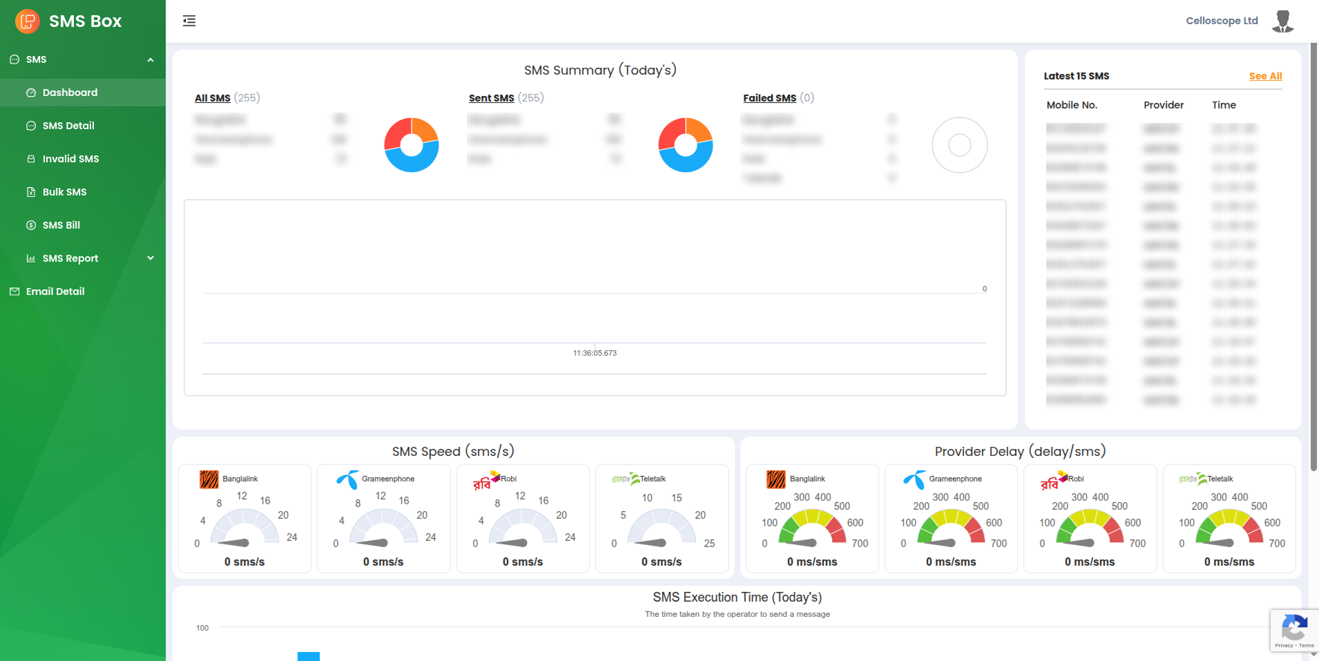Click the user avatar icon
The height and width of the screenshot is (661, 1319).
1282,21
